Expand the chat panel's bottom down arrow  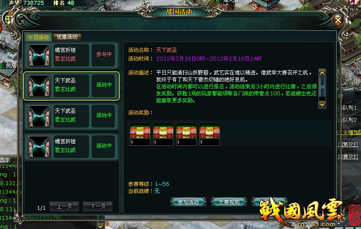[x=100, y=226]
